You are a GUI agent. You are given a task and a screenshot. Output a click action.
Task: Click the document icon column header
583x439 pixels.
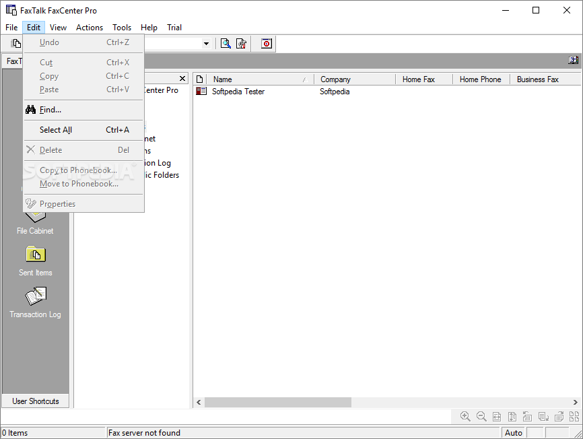pyautogui.click(x=199, y=79)
